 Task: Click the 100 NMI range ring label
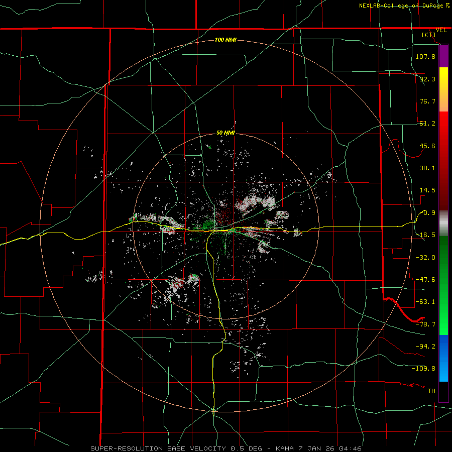tap(225, 40)
